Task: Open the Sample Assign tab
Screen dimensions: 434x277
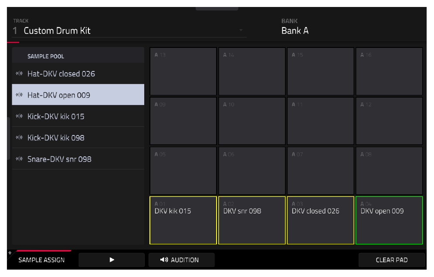Action: (x=41, y=260)
